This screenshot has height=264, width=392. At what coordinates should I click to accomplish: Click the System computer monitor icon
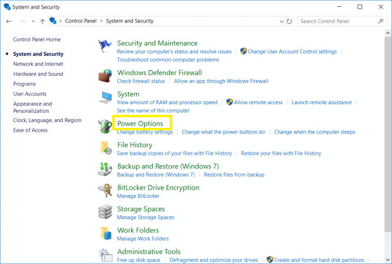point(105,97)
